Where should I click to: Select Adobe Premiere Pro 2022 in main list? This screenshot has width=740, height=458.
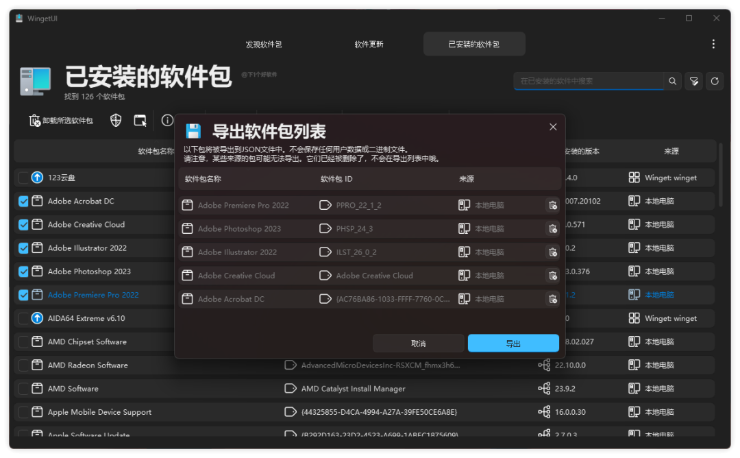pyautogui.click(x=93, y=295)
